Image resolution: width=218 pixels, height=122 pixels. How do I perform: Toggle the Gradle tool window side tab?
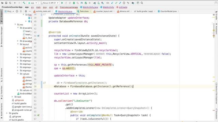[216, 15]
